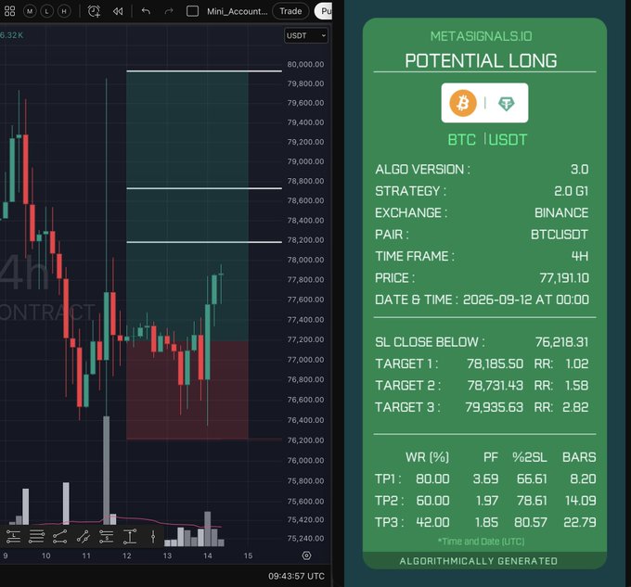Redo the chart action
This screenshot has height=587, width=631.
pos(169,11)
